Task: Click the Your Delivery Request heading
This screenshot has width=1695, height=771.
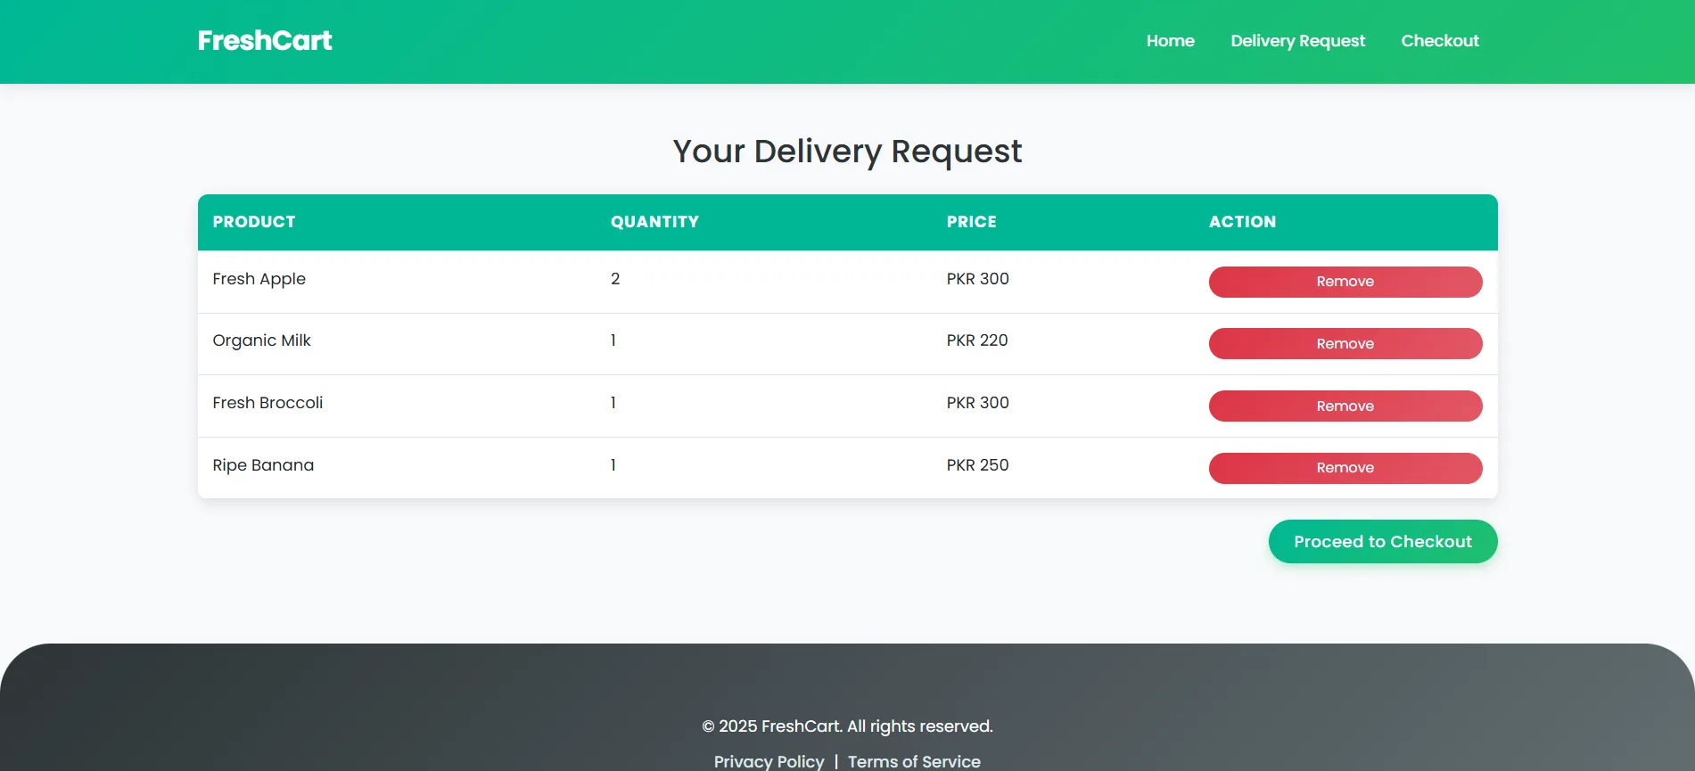Action: pyautogui.click(x=847, y=152)
